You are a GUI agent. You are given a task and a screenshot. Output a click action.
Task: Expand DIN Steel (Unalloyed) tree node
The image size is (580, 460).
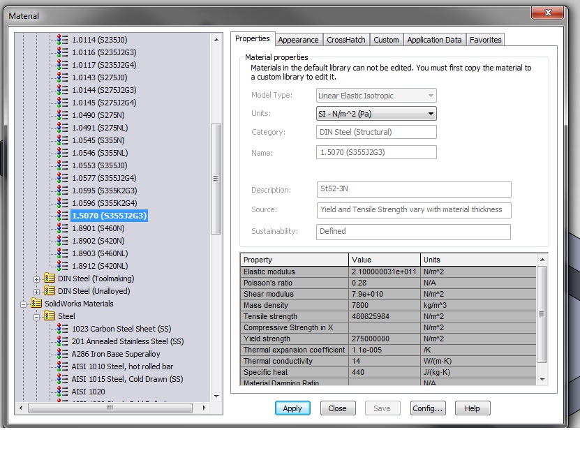click(36, 292)
